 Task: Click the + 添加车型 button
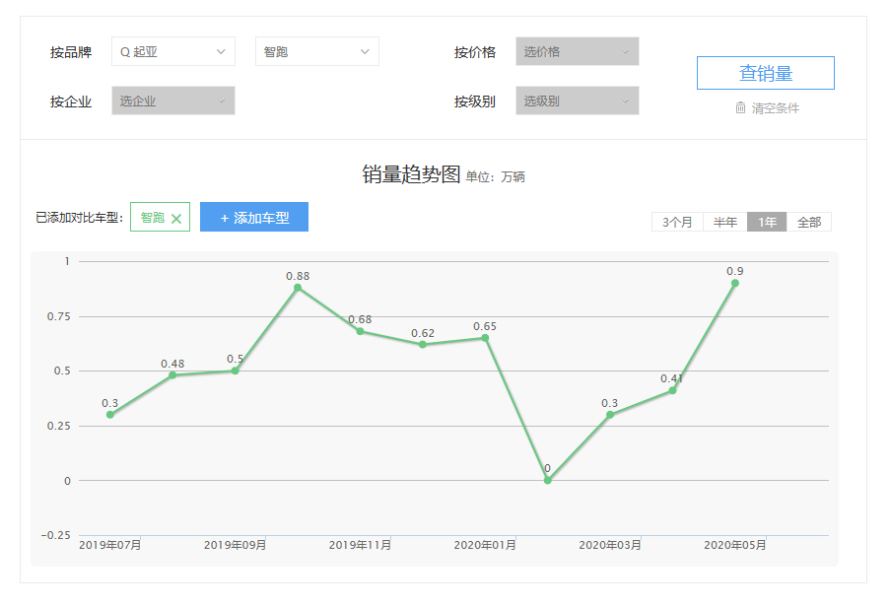pos(254,218)
